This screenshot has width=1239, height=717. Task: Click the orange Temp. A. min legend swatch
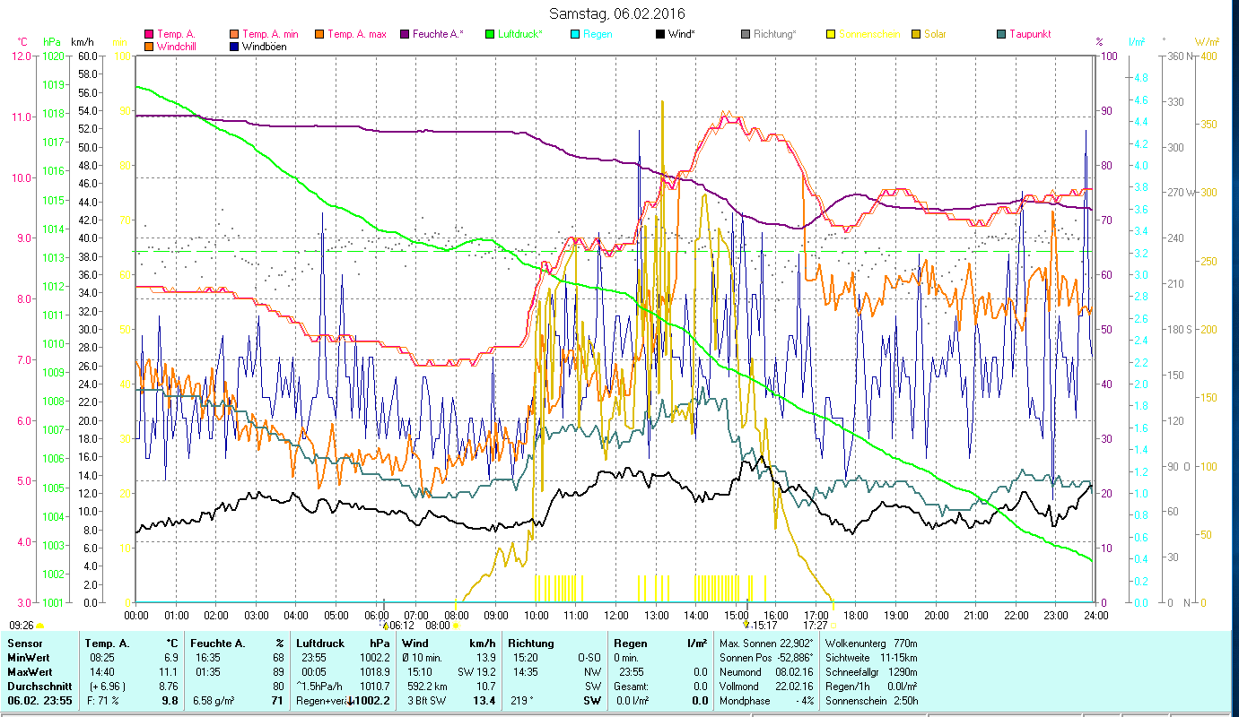pyautogui.click(x=235, y=34)
